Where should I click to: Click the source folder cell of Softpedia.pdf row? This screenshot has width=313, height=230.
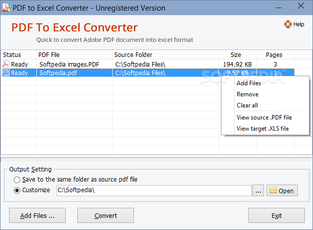[165, 73]
